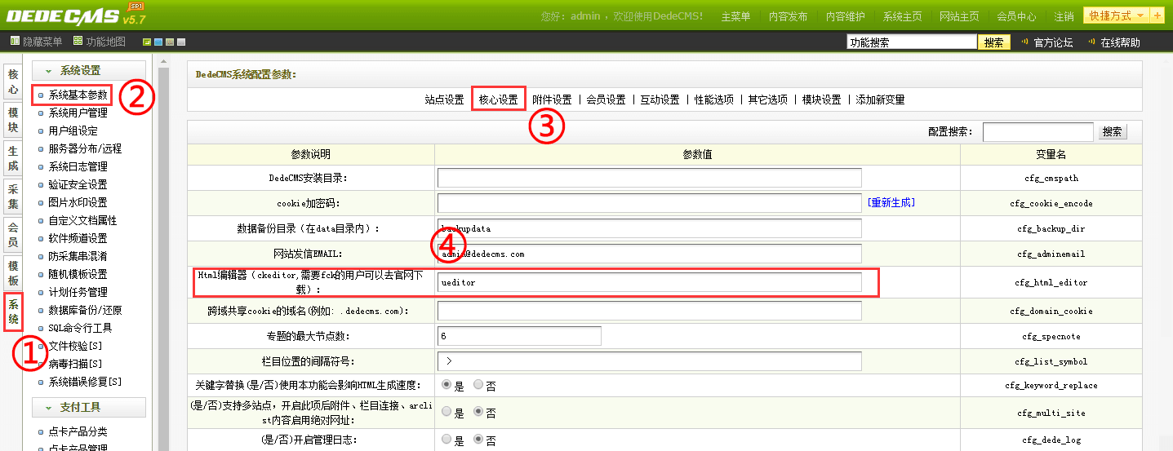Click the Html编辑器 field containing ueditor
Image resolution: width=1173 pixels, height=451 pixels.
click(650, 282)
